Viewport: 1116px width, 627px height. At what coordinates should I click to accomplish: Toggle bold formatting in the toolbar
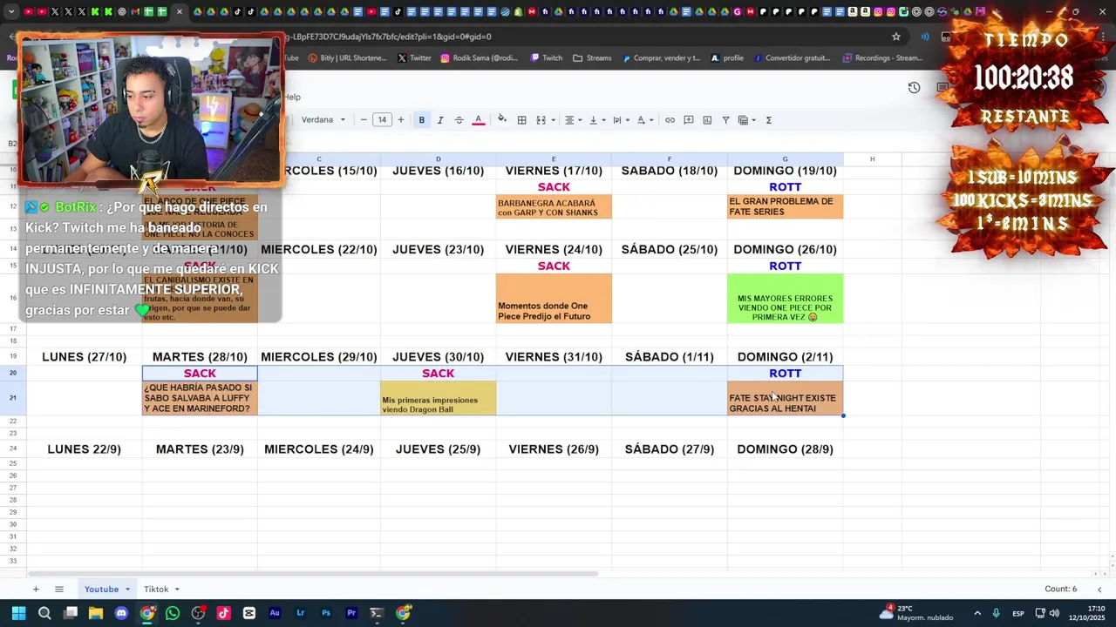coord(421,120)
